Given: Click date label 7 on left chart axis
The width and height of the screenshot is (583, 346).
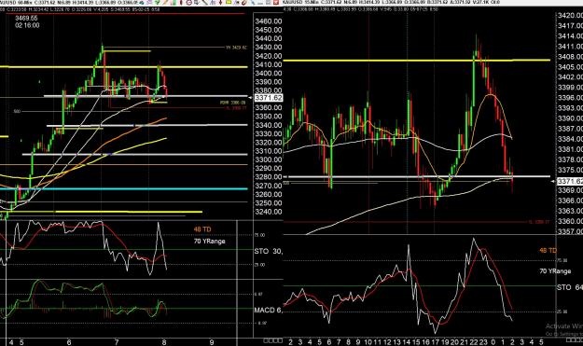Looking at the screenshot, I should [117, 342].
